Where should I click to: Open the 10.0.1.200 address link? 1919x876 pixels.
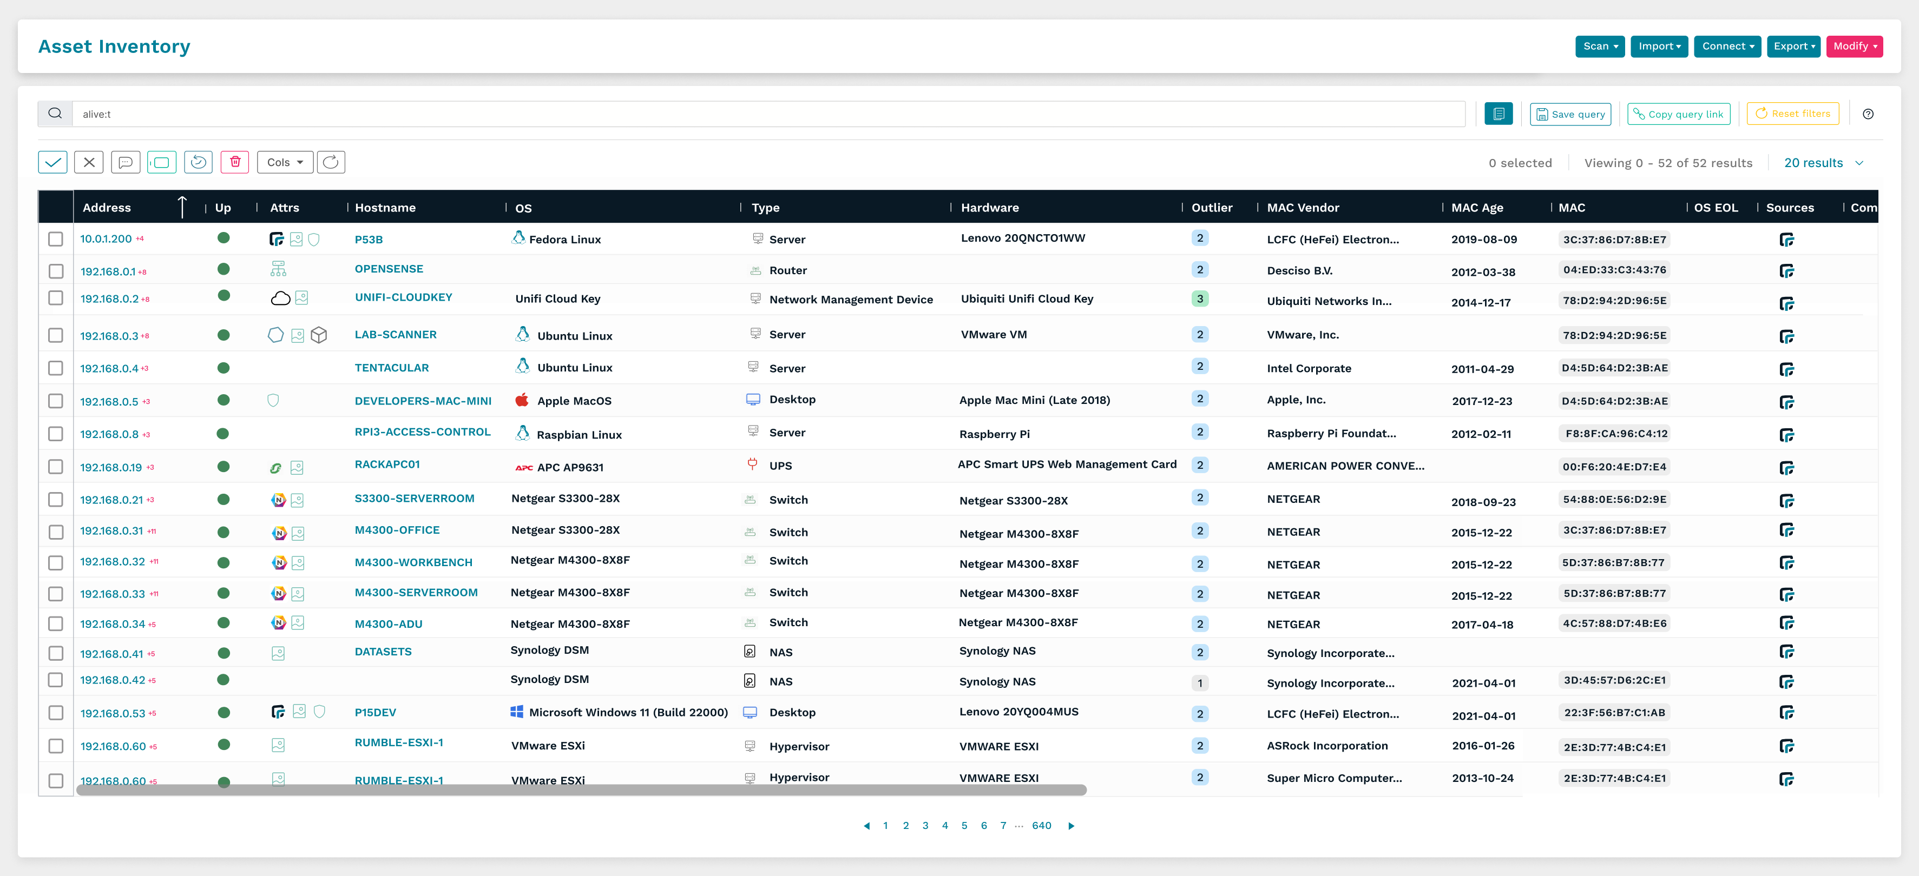coord(106,239)
